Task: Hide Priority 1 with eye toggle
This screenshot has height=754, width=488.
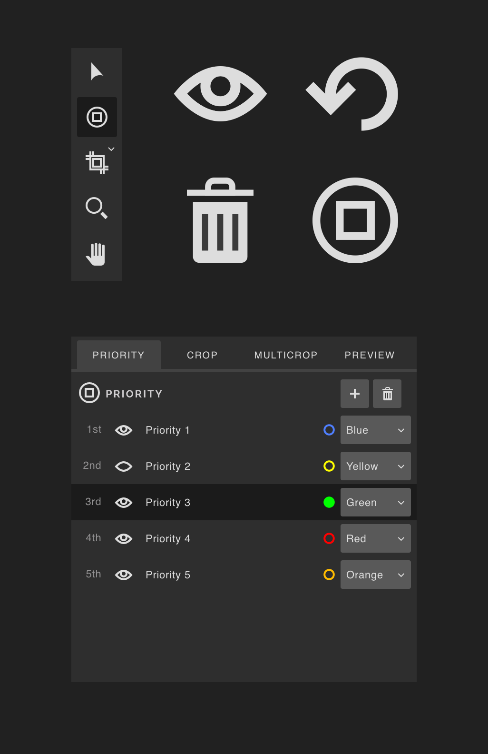Action: tap(124, 430)
